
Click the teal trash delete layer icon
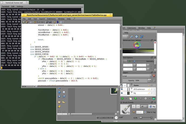pyautogui.click(x=154, y=99)
